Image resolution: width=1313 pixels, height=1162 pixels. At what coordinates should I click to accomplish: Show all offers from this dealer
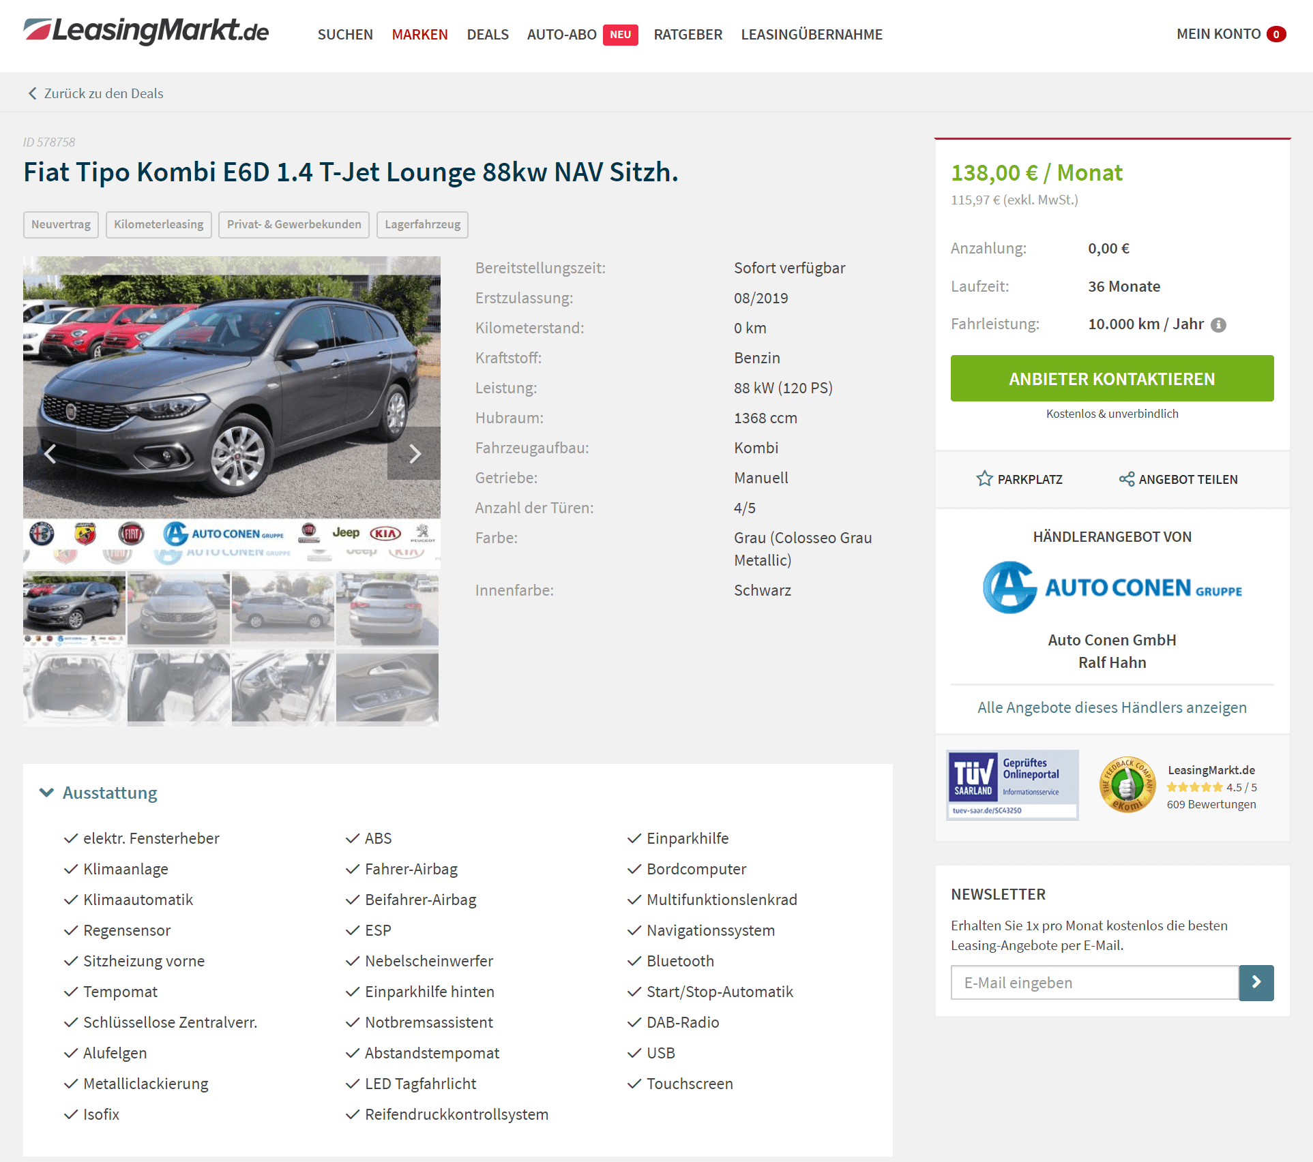coord(1112,707)
